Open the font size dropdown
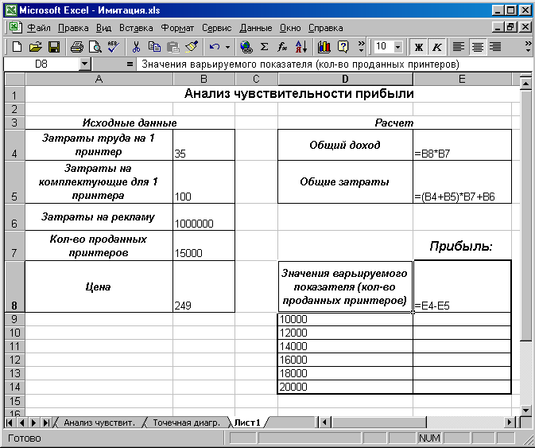 pyautogui.click(x=397, y=47)
